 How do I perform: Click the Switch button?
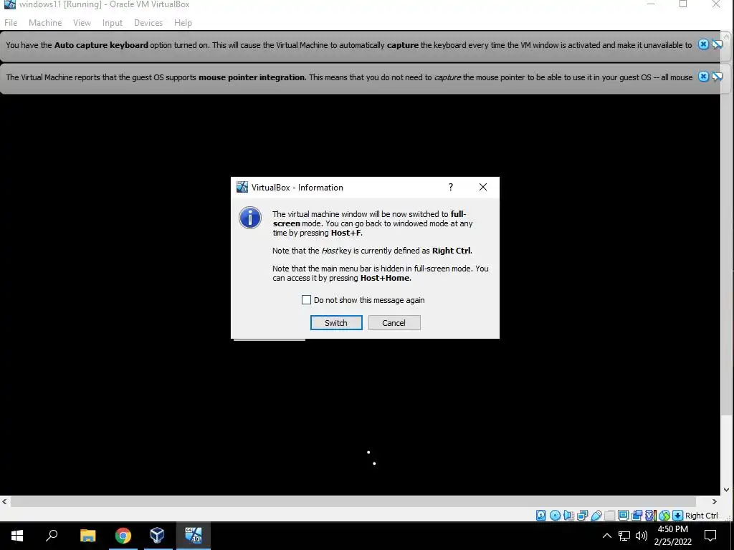click(336, 323)
